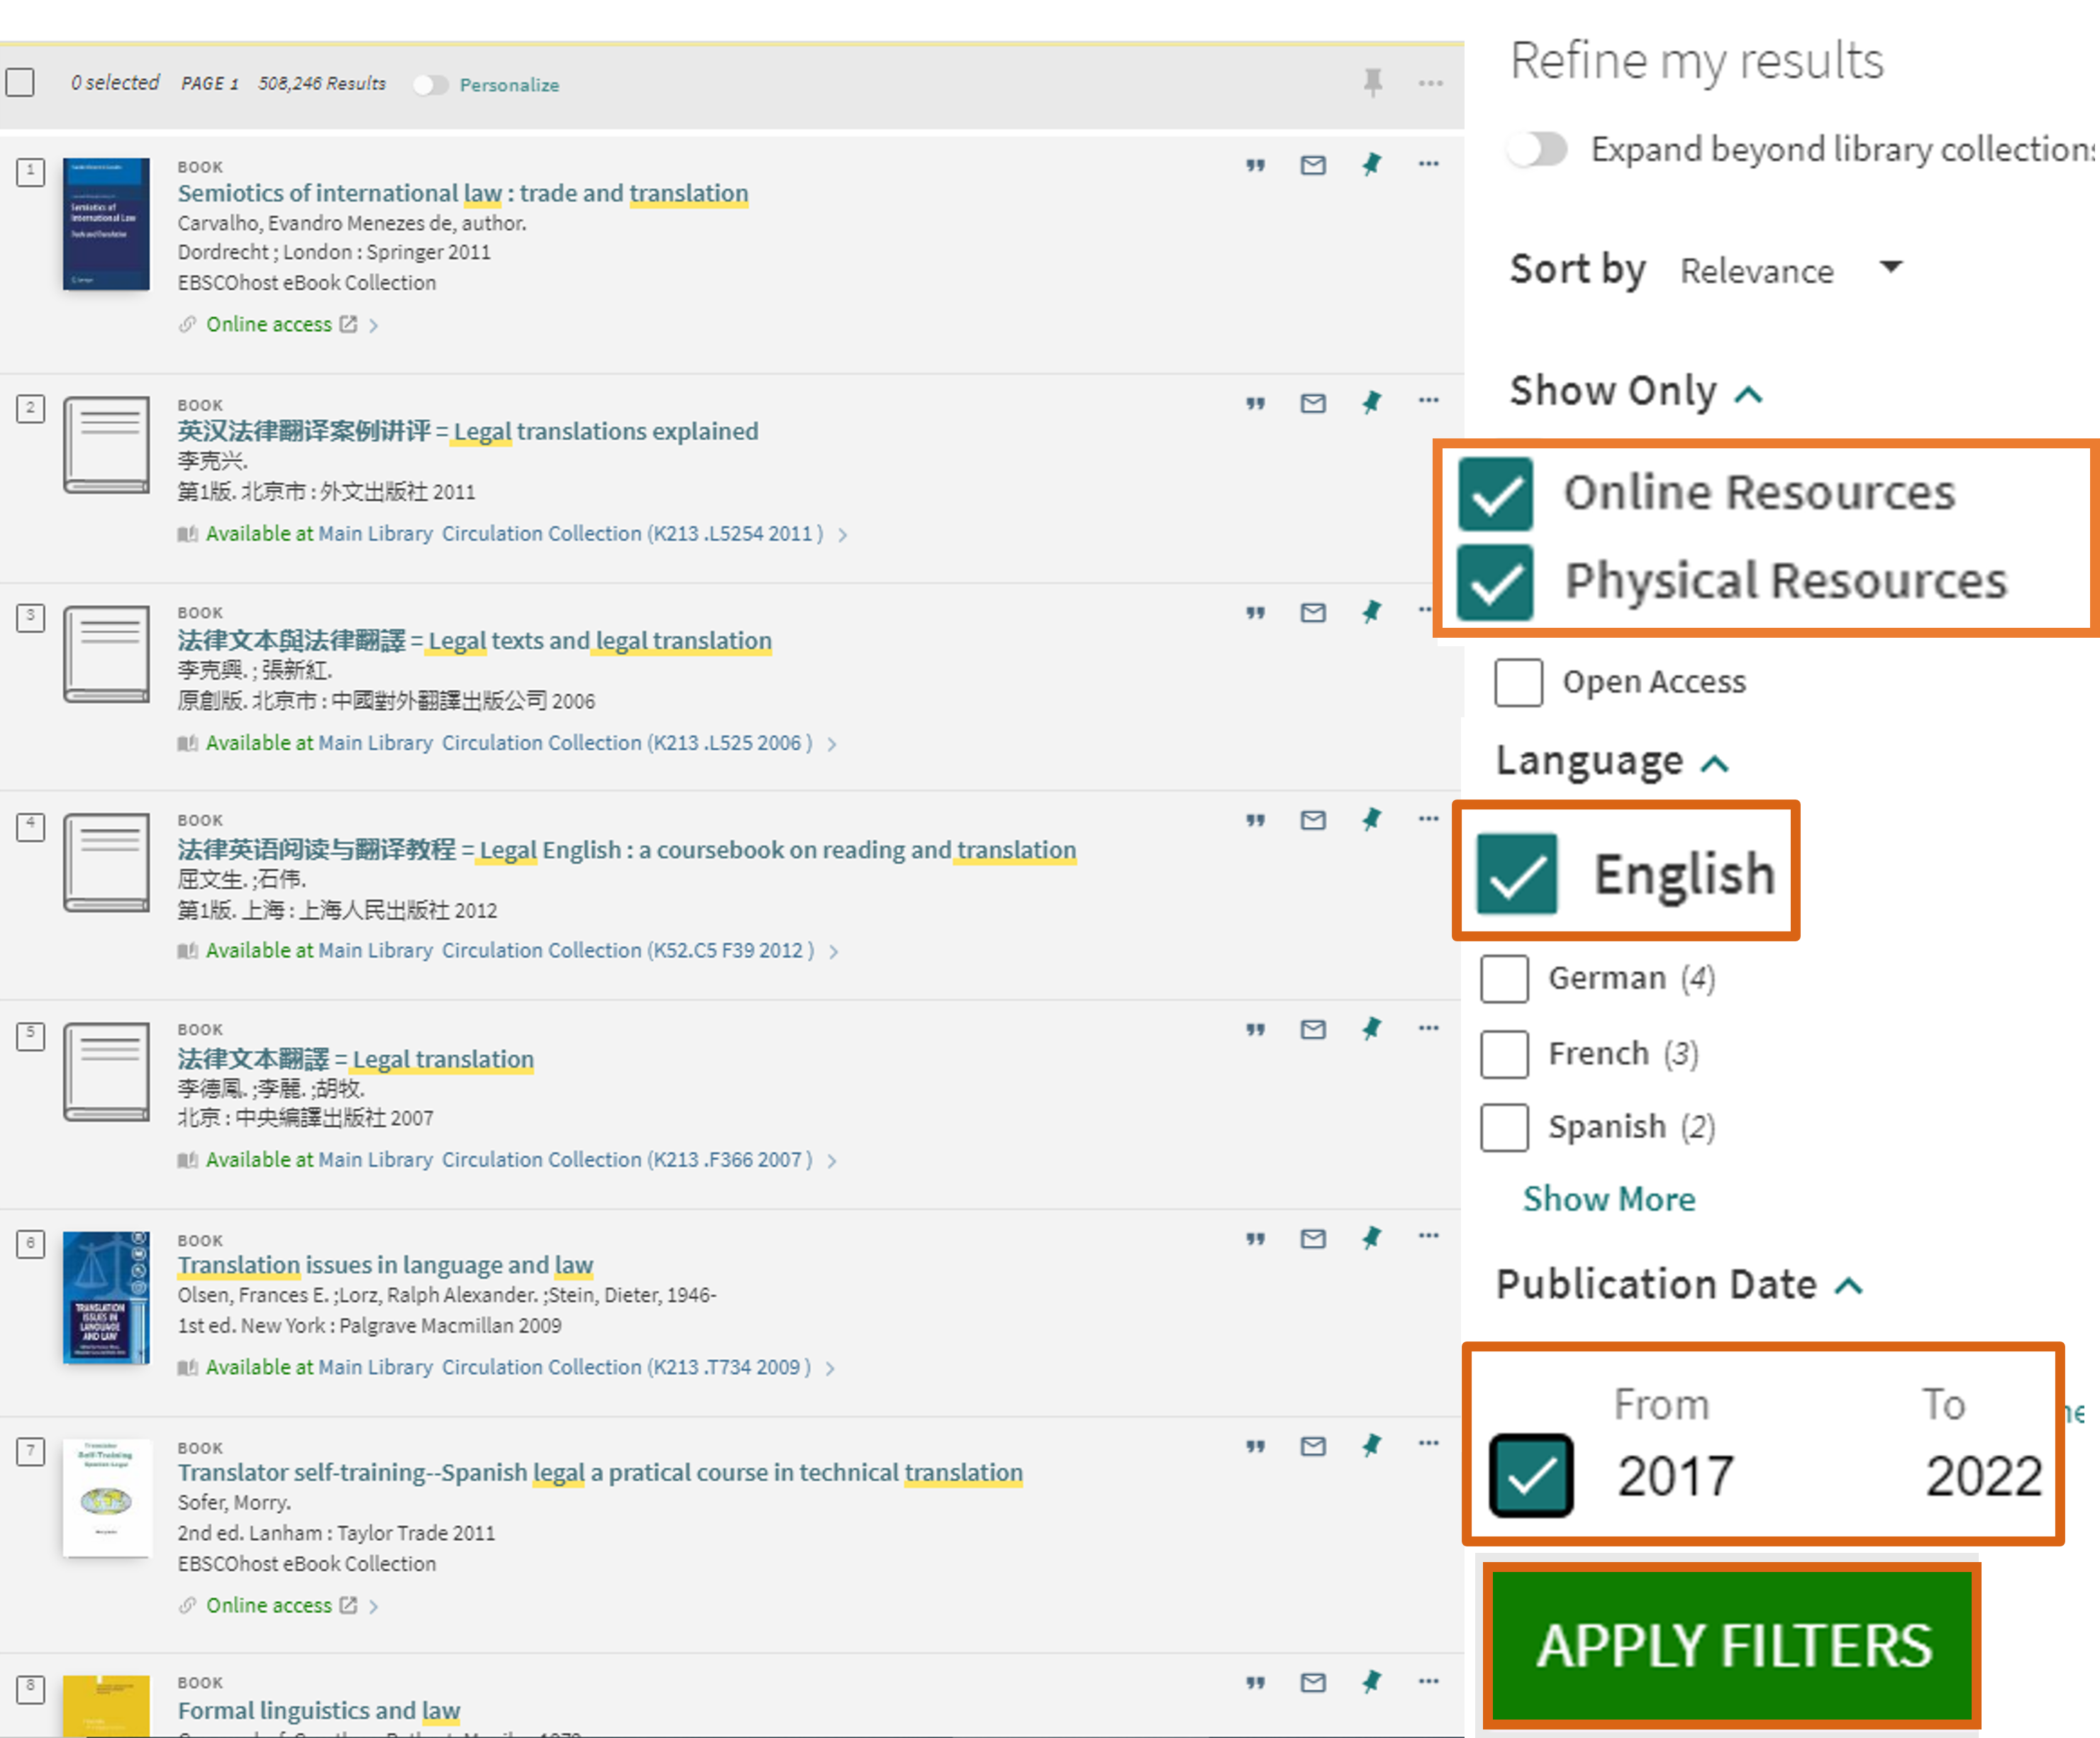
Task: Pin the entire search results page
Action: pos(1372,84)
